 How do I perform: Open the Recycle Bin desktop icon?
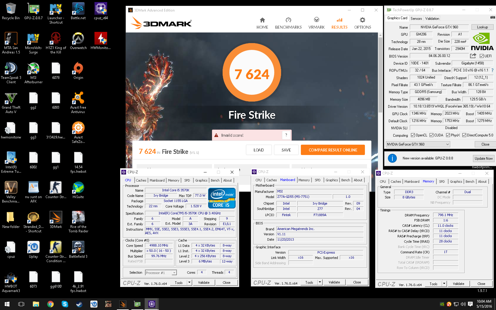(x=11, y=11)
